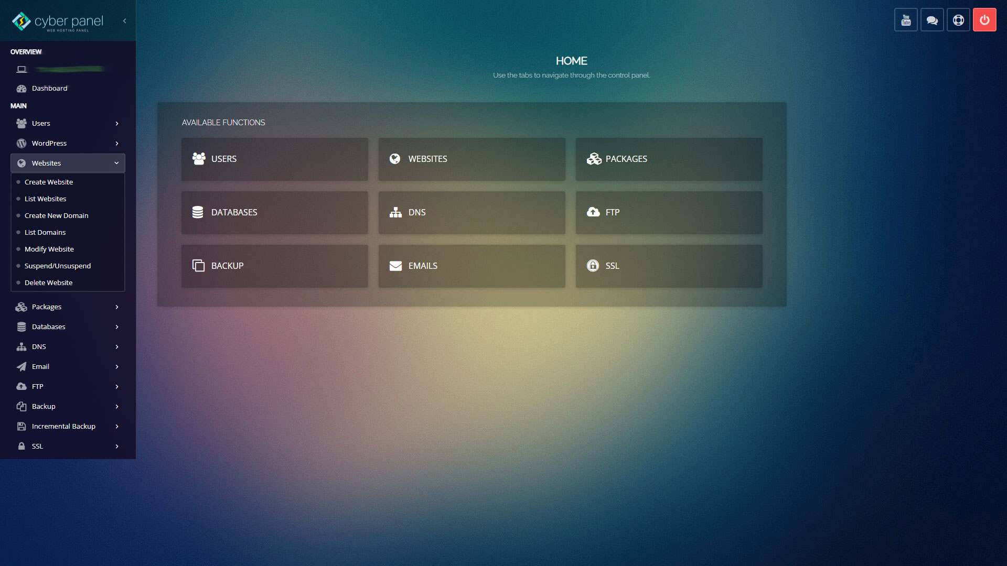This screenshot has height=566, width=1007.
Task: Expand the Incremental Backup menu
Action: tap(68, 426)
